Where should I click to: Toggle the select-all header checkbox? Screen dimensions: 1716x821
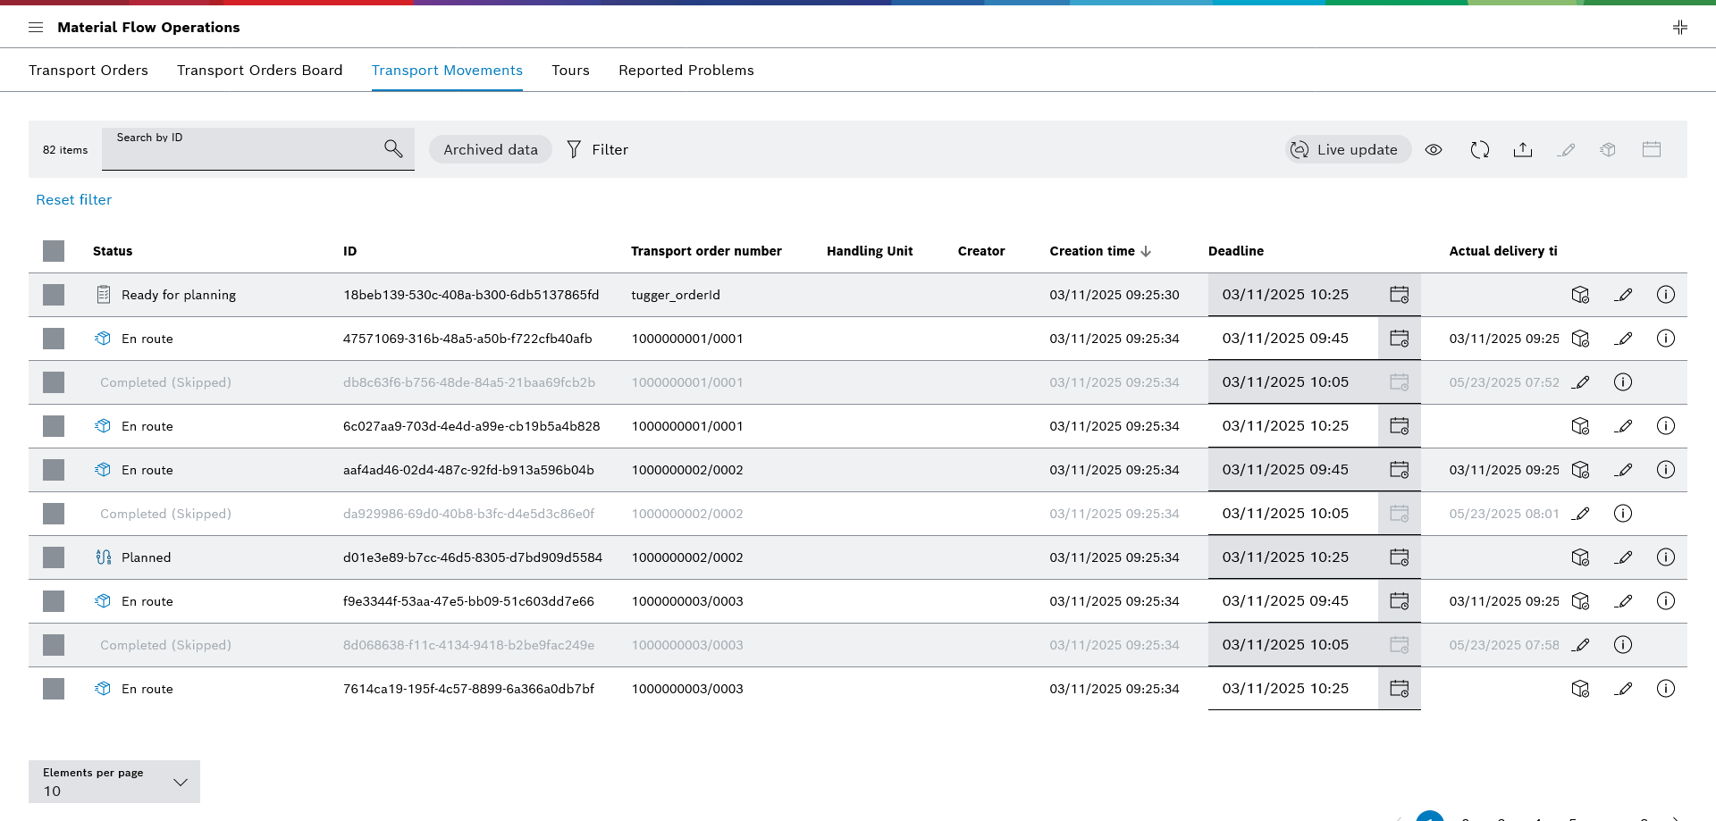point(54,251)
